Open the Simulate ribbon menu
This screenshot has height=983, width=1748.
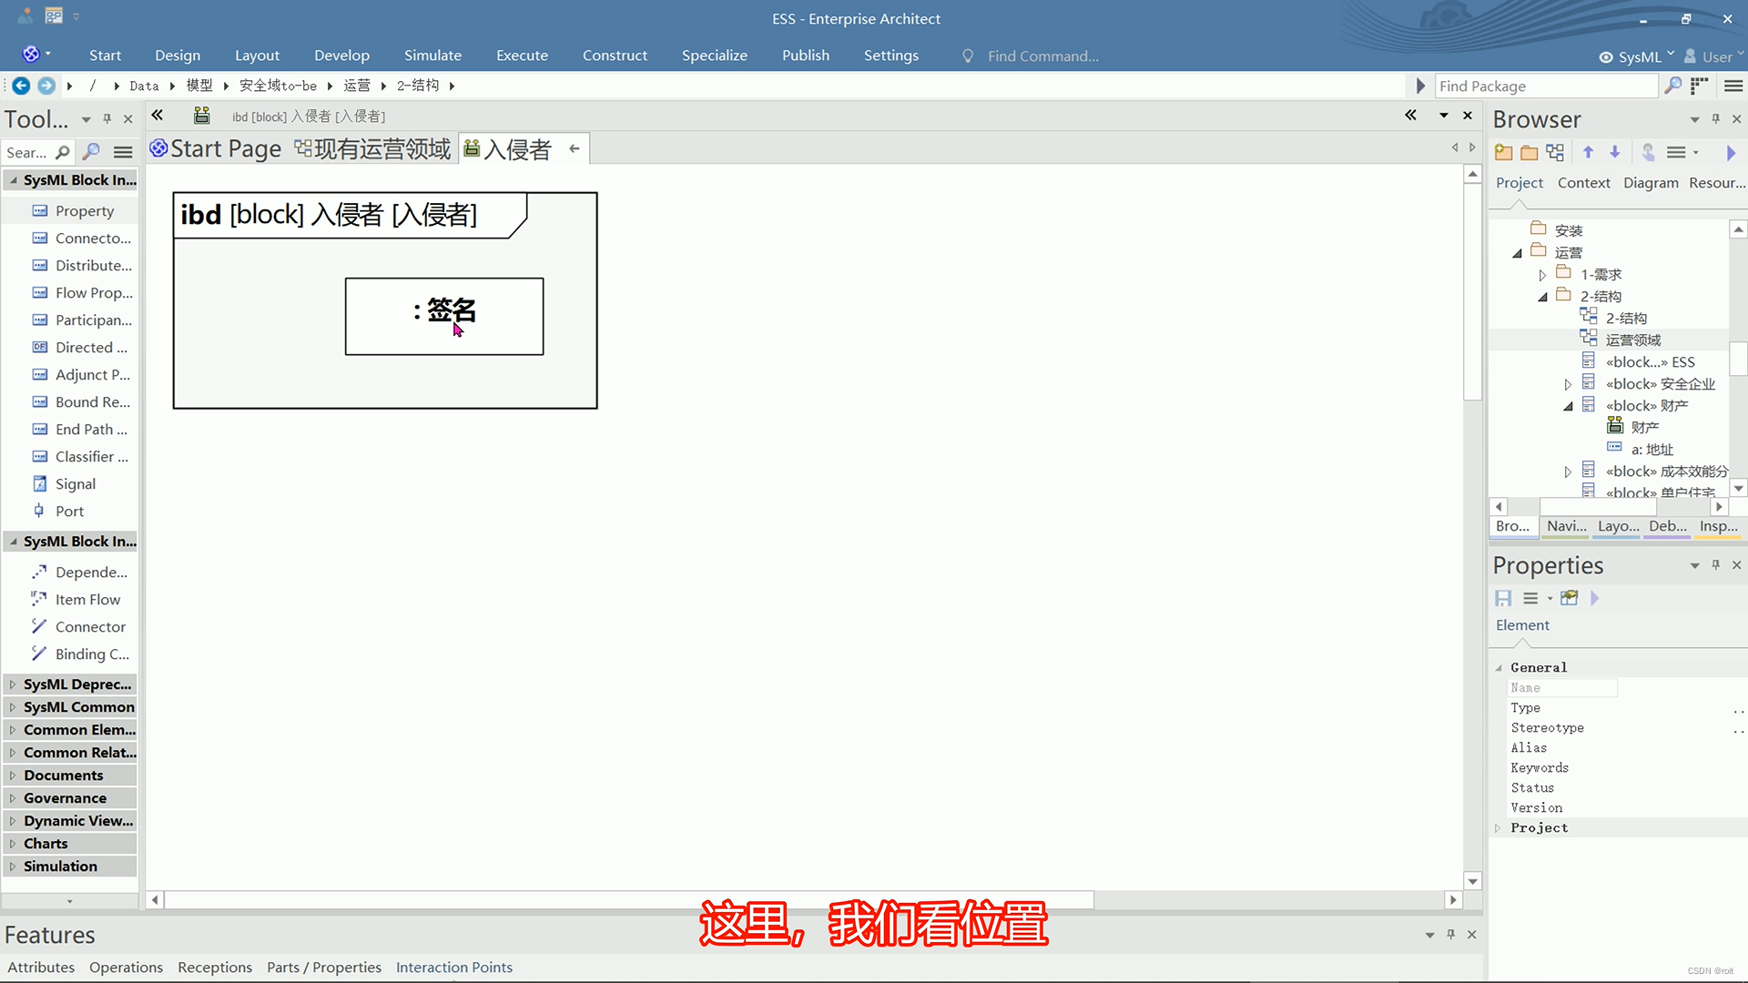[432, 56]
